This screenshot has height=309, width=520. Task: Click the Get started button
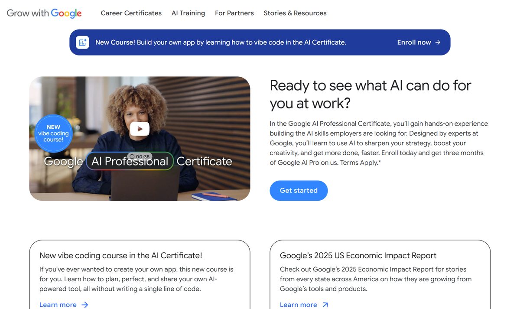(x=299, y=191)
